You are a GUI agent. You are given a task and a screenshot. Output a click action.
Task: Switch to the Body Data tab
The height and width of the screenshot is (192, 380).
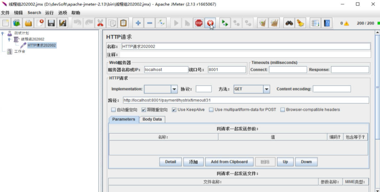tap(152, 119)
